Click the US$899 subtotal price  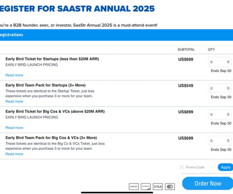186,112
